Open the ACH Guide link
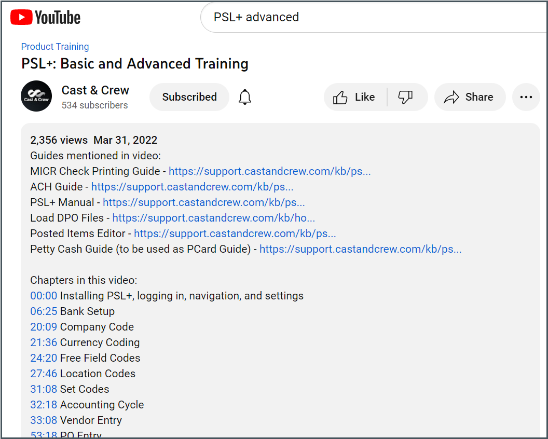Screen dimensions: 548x439 (x=192, y=187)
